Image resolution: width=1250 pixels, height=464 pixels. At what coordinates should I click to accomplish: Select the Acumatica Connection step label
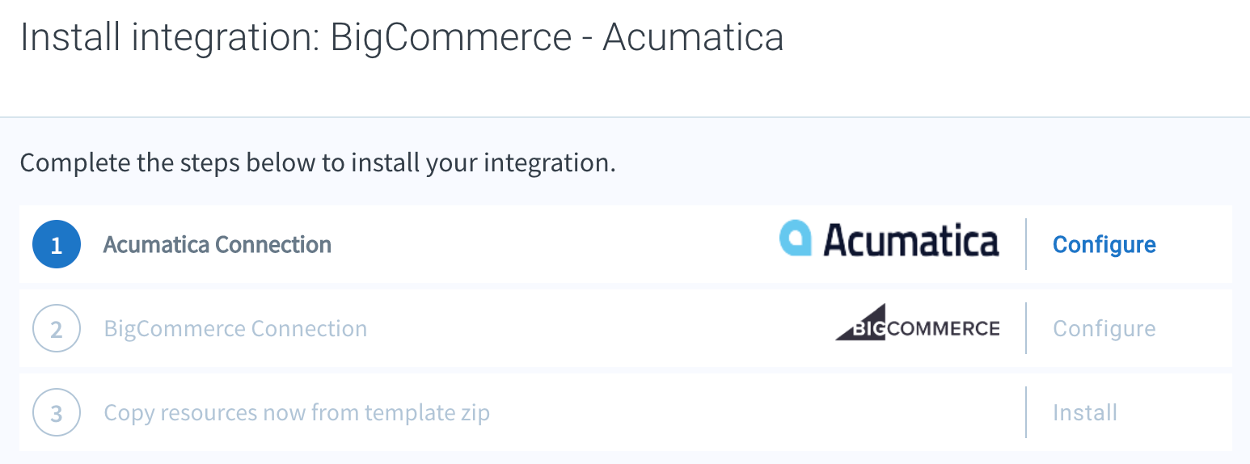(217, 244)
